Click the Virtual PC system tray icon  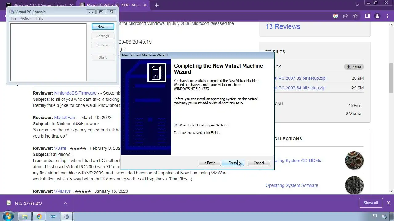[384, 216]
